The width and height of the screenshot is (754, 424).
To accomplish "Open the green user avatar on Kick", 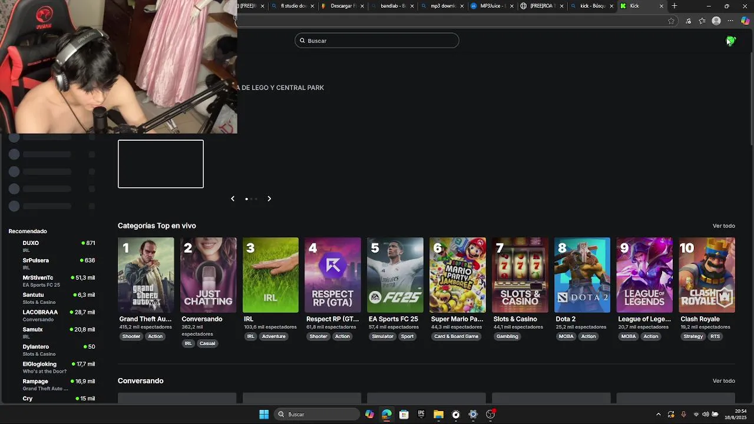I will (x=730, y=41).
